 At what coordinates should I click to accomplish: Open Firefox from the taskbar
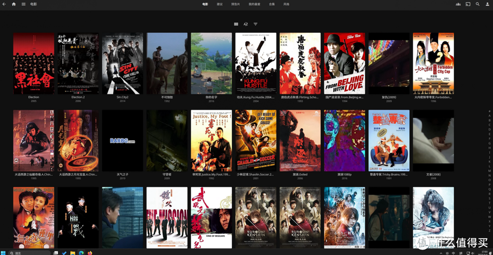coord(90,253)
